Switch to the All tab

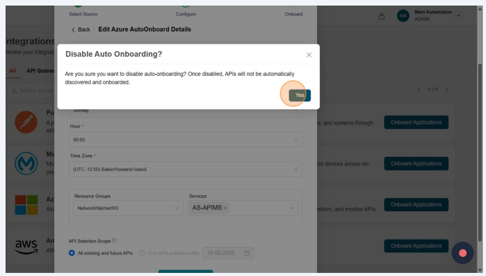click(x=12, y=71)
